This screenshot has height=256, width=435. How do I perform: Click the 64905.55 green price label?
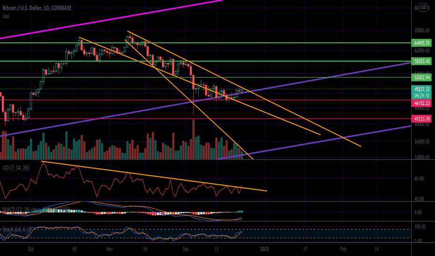421,43
